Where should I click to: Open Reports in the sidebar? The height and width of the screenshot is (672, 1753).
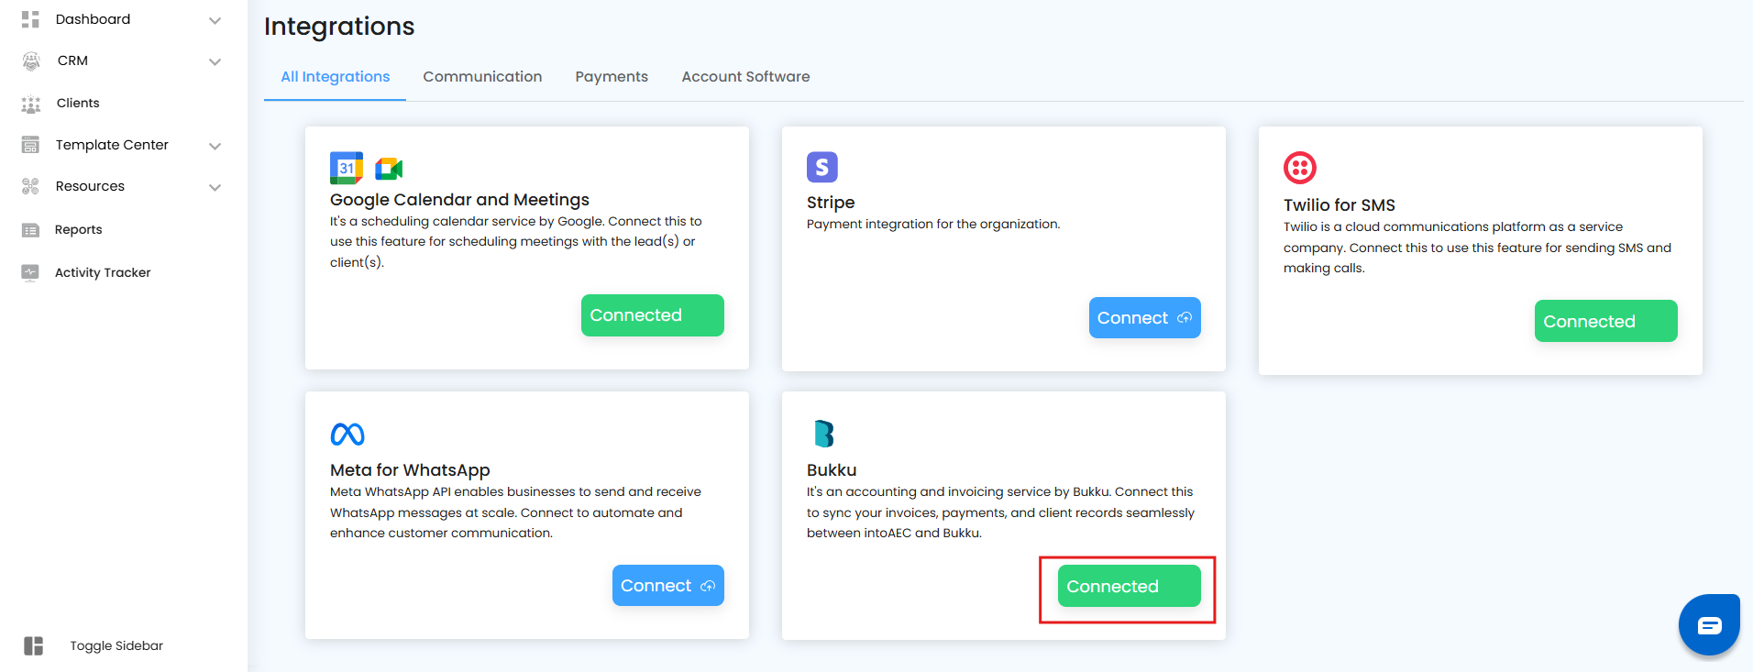[x=78, y=230]
